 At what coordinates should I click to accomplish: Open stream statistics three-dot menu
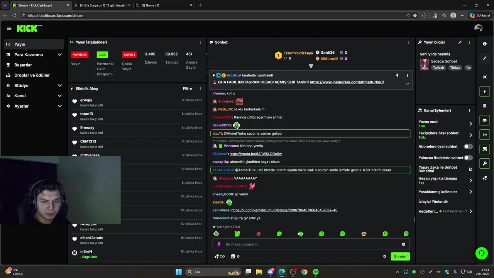point(200,42)
